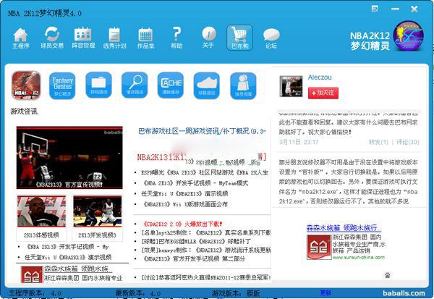Screen dimensions: 434x299
Task: Open 任天堂Wii U 演示视频 under the thumbnails
Action: coord(68,257)
